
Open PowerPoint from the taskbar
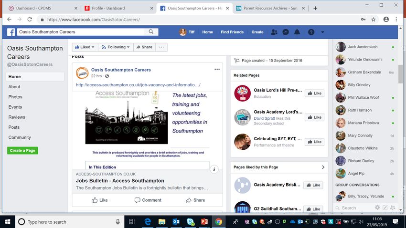tap(204, 222)
